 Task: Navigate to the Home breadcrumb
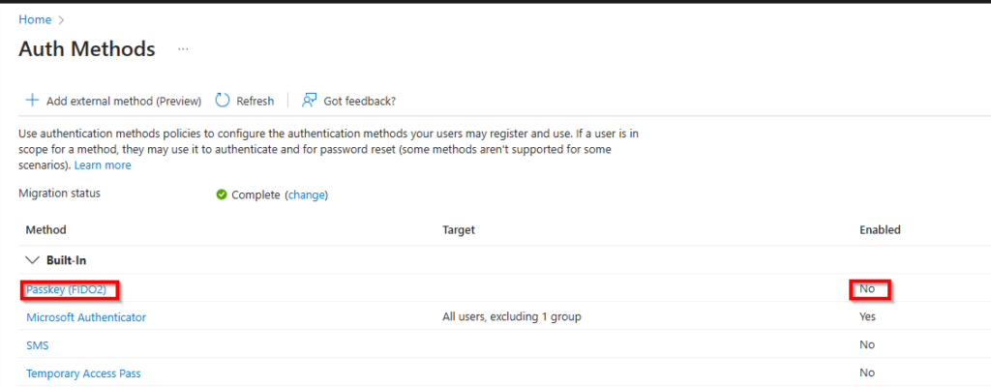(x=35, y=19)
